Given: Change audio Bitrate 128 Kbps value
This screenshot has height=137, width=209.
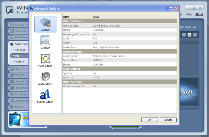Looking at the screenshot, I should pyautogui.click(x=134, y=65).
